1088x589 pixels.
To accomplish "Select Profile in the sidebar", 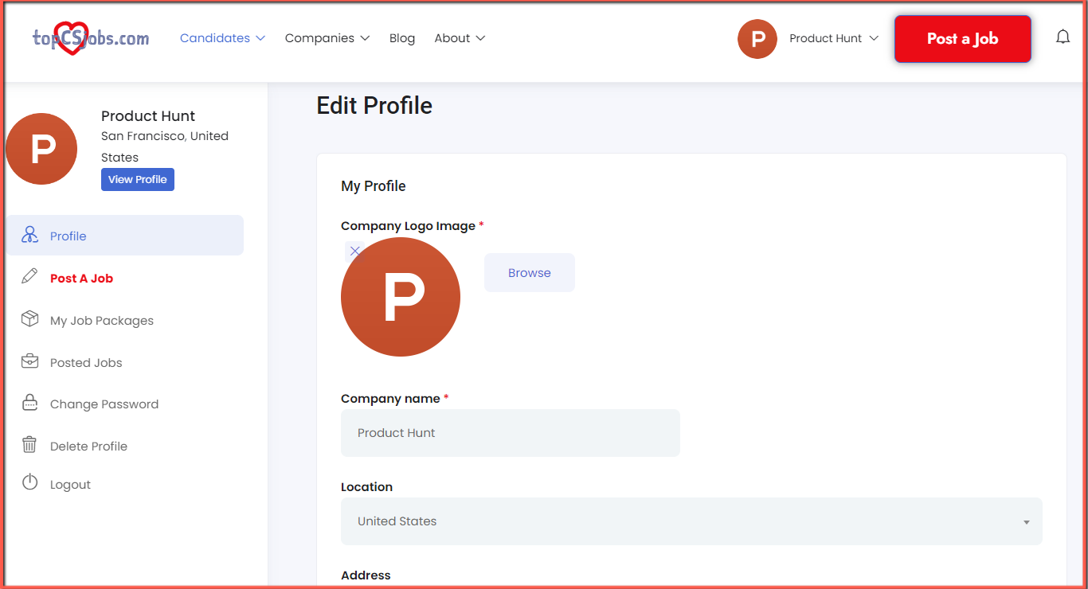I will click(124, 236).
